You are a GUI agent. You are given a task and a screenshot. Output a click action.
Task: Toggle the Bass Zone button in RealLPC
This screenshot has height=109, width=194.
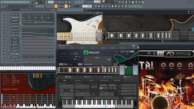pos(112,85)
